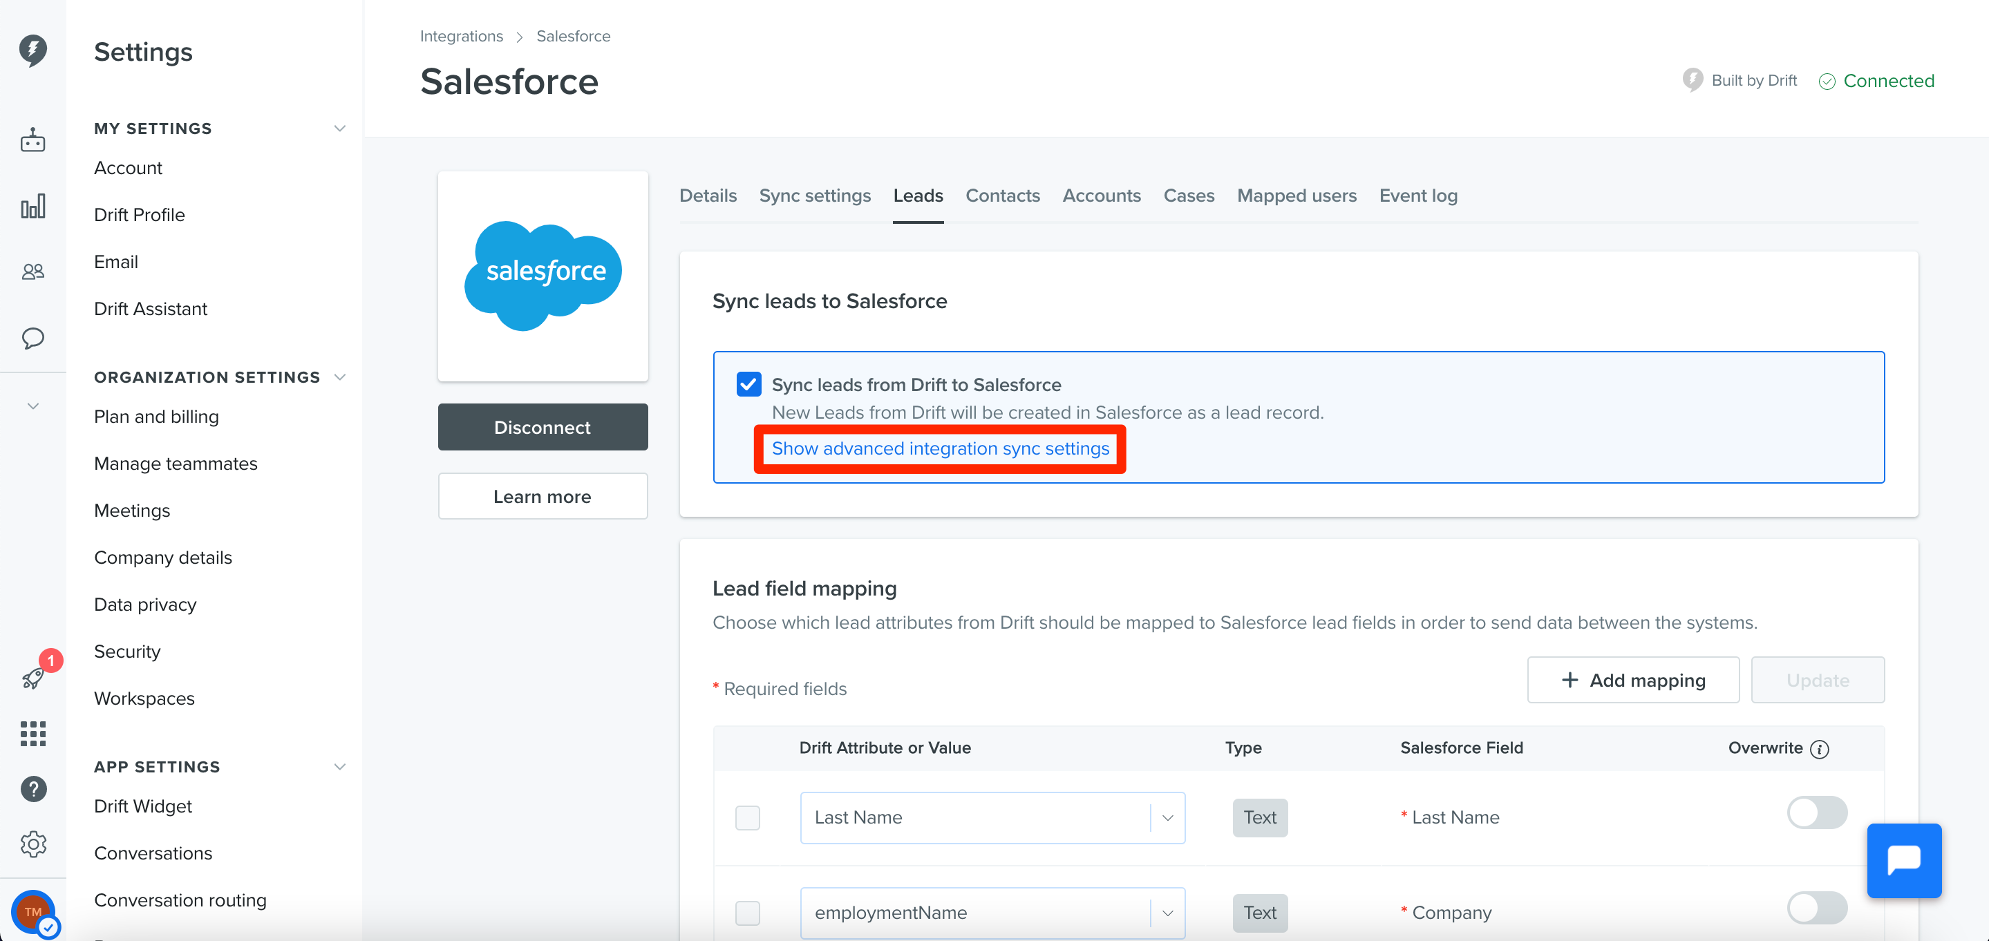1989x941 pixels.
Task: Open the Settings gear icon
Action: [32, 844]
